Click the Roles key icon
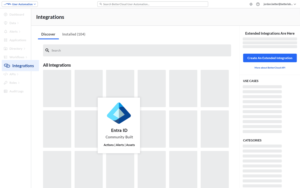Image resolution: width=300 pixels, height=188 pixels. pos(5,83)
